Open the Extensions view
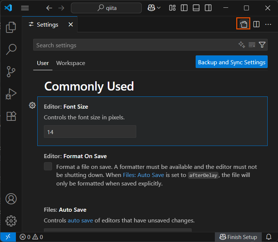Screen dimensions: 278x242 (11, 116)
